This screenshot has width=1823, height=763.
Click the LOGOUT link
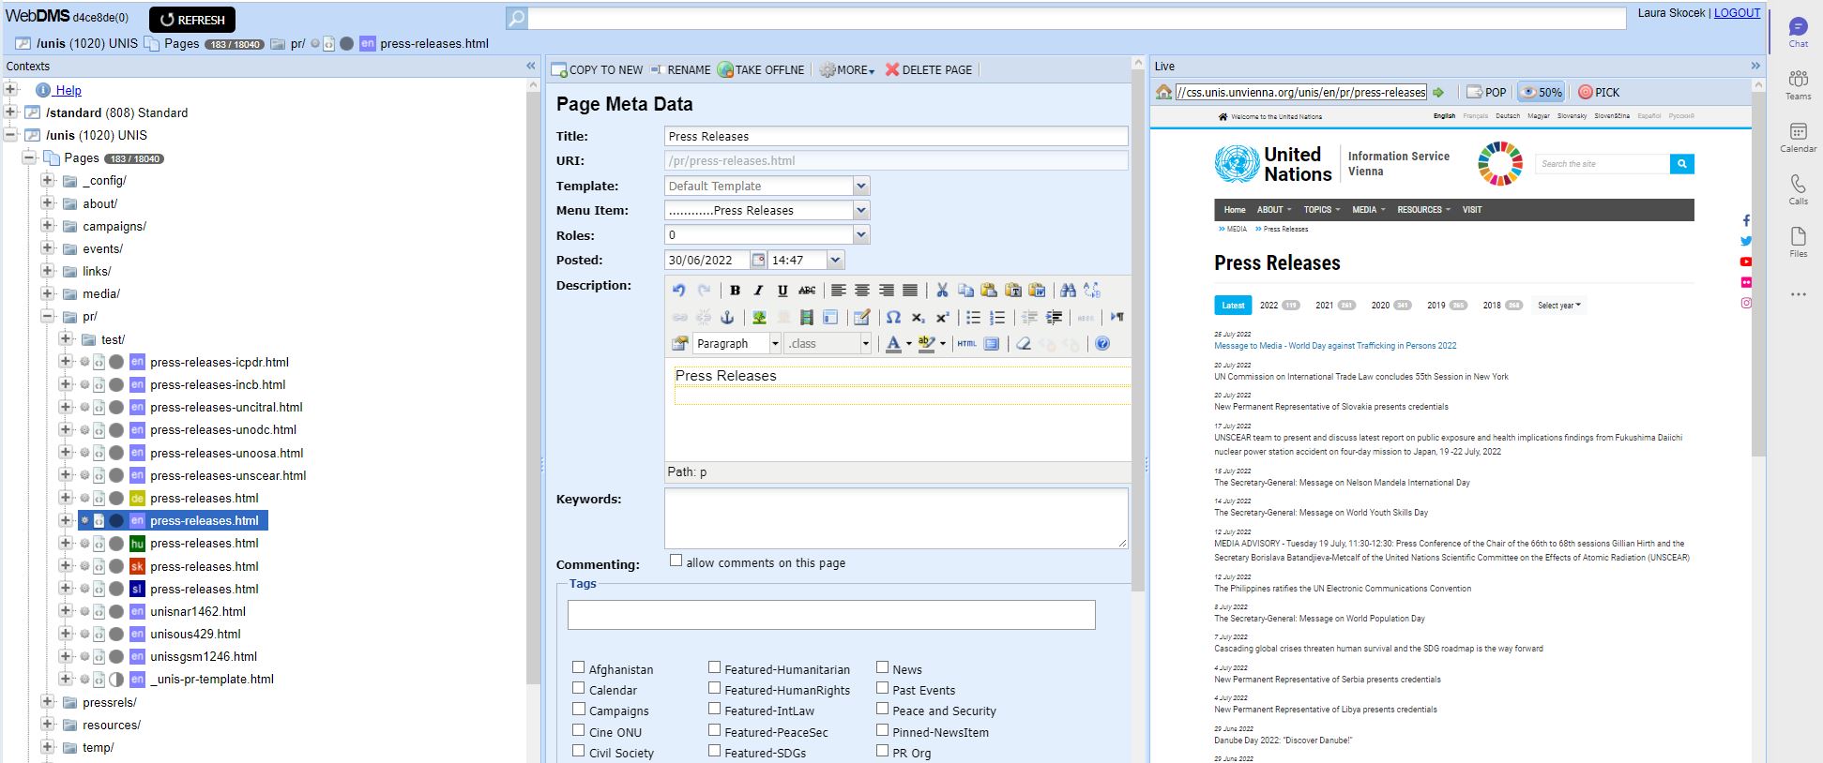(x=1737, y=13)
